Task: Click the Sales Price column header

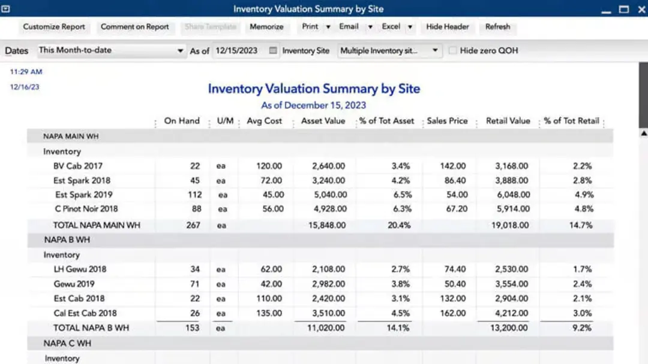Action: pyautogui.click(x=447, y=121)
